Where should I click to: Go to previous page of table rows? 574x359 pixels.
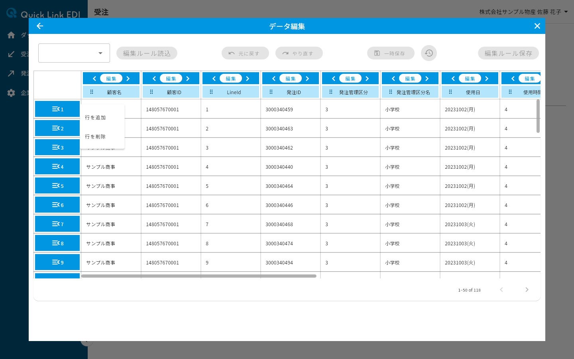click(501, 290)
